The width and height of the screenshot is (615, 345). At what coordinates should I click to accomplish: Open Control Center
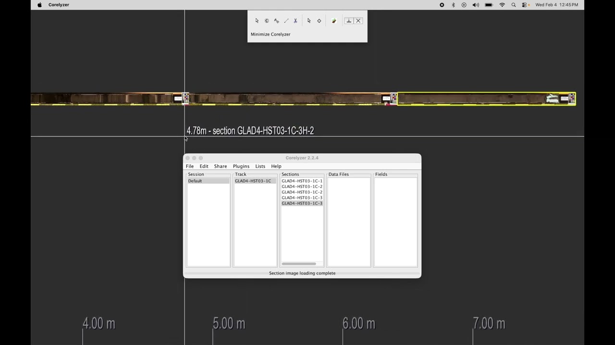(525, 5)
